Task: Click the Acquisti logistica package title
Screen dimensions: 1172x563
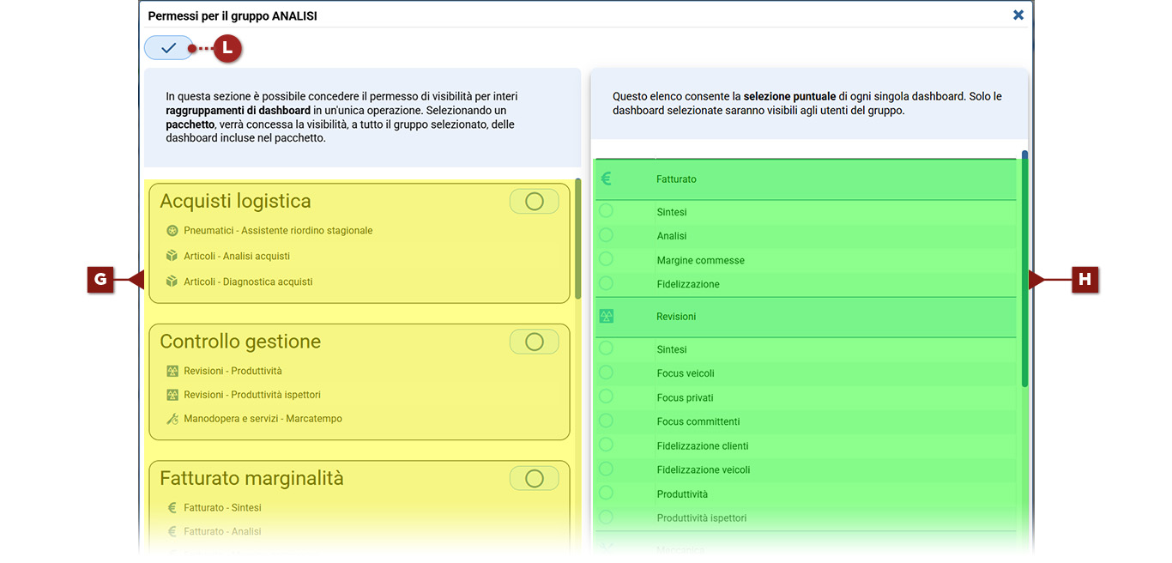Action: point(235,202)
